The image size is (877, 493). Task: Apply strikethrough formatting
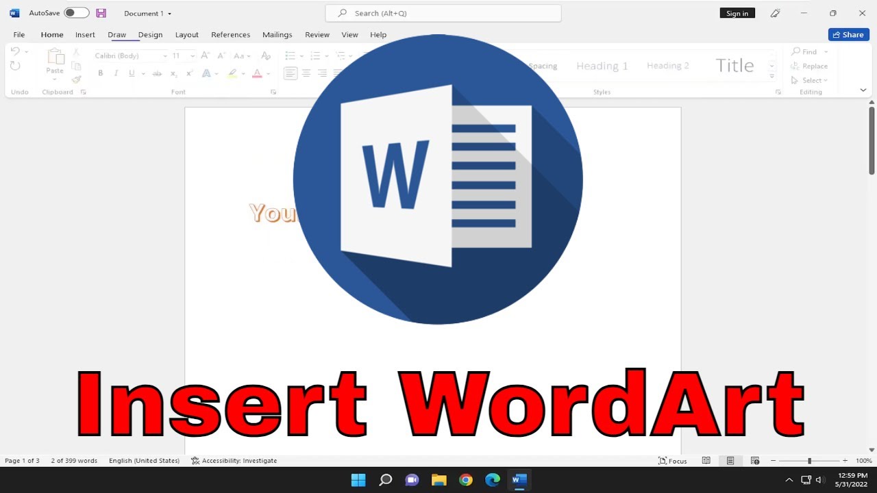click(x=157, y=73)
